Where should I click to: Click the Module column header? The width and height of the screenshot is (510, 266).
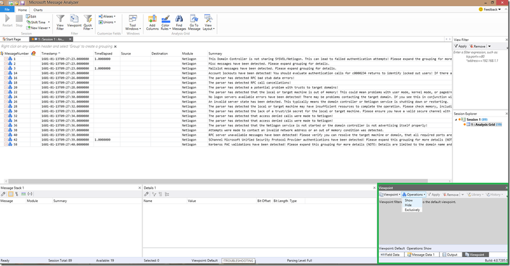(x=187, y=54)
